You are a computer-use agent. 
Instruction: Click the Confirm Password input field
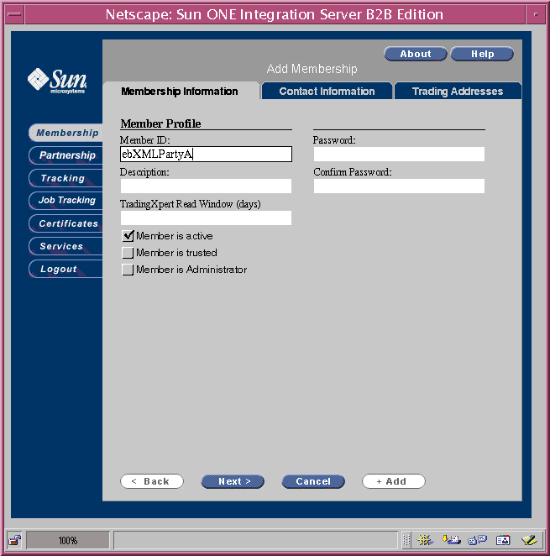(399, 186)
